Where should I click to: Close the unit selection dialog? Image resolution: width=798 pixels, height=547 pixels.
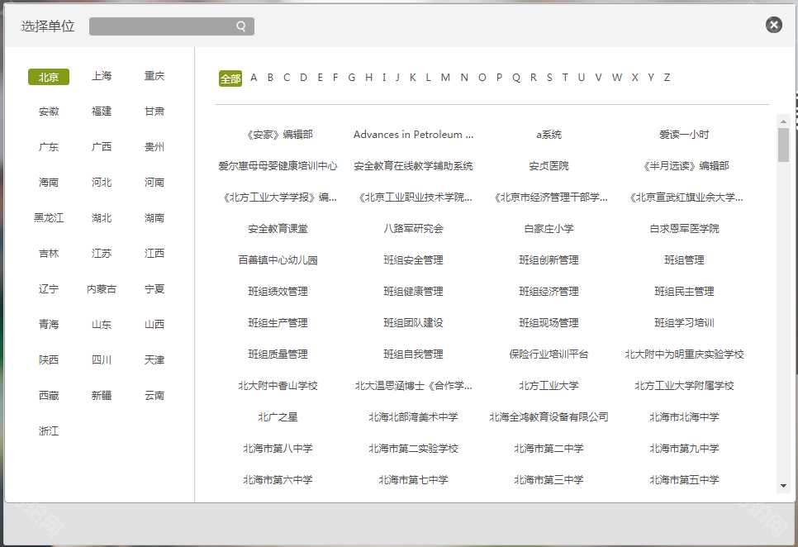[x=774, y=25]
